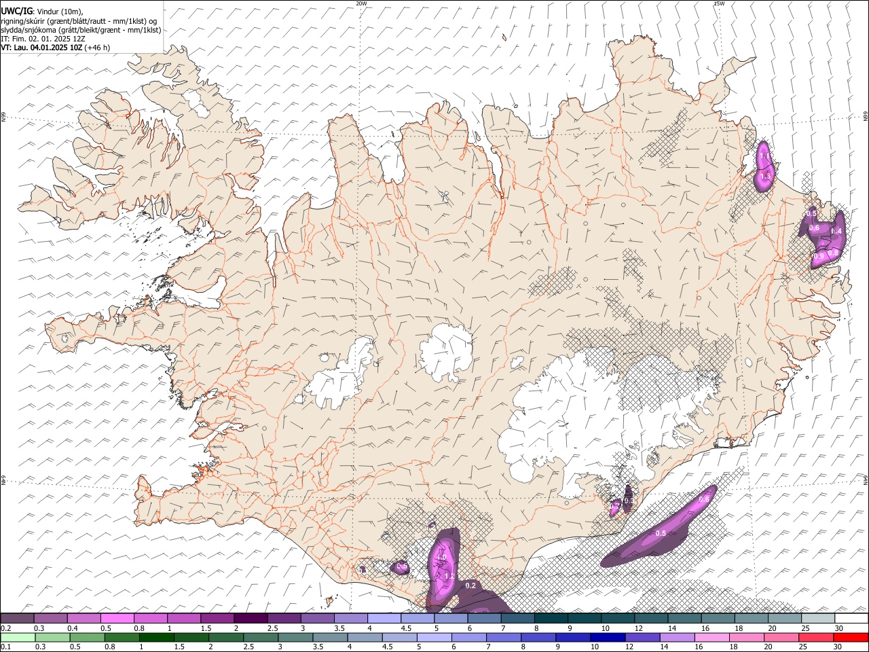Pick the deep navy blue 10 rain swatch
Viewport: 869px width, 652px height.
tap(608, 638)
